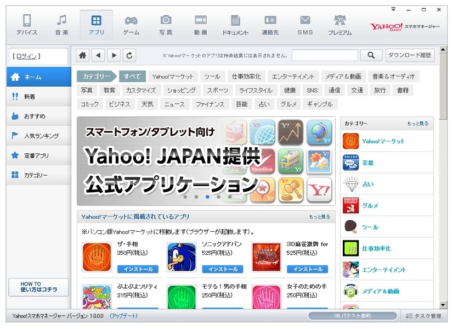Open the デバイス (Device) section
This screenshot has height=329, width=453.
click(27, 25)
